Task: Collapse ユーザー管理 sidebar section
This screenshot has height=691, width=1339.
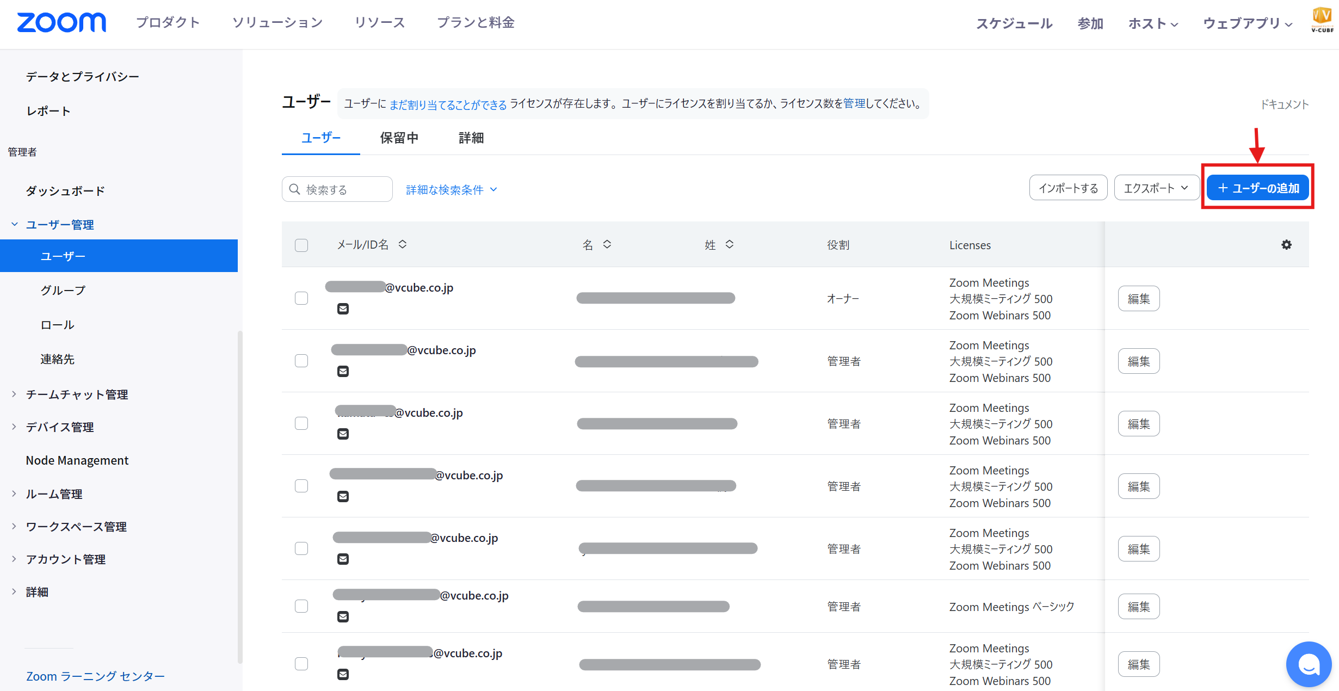Action: [x=15, y=224]
